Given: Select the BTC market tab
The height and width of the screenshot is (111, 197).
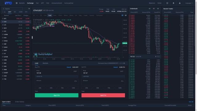Looking at the screenshot, I should pyautogui.click(x=15, y=12).
